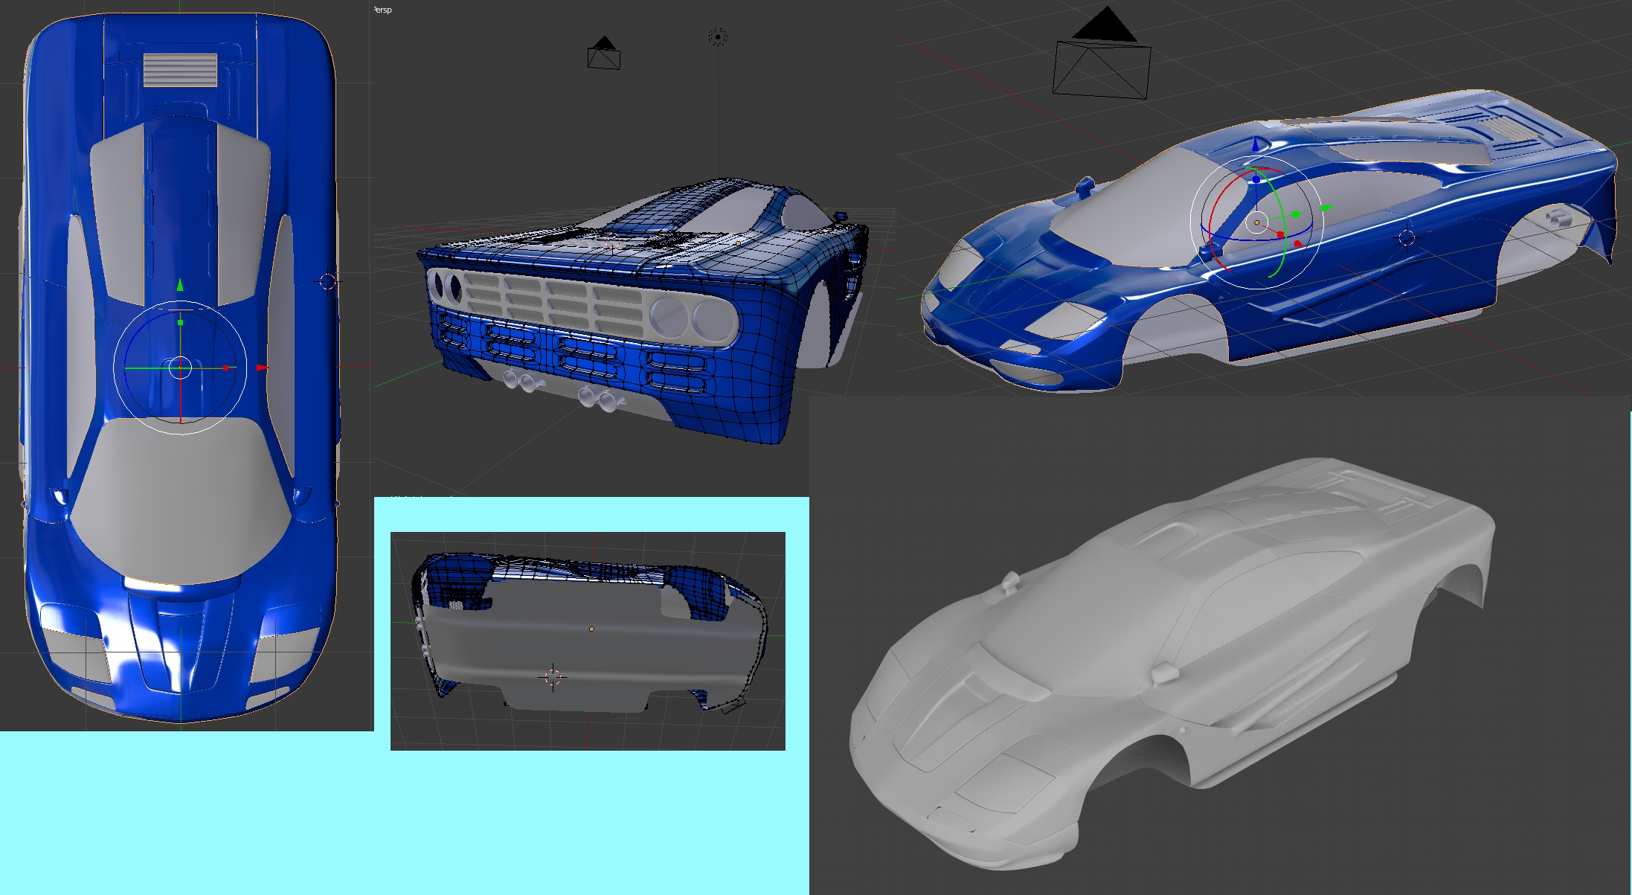Viewport: 1632px width, 895px height.
Task: Click the orange origin dot on the wireframe car
Action: (x=738, y=243)
